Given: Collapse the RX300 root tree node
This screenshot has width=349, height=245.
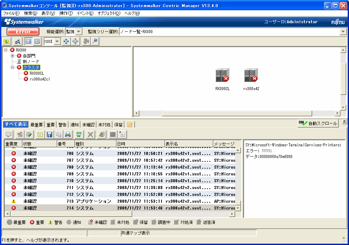Looking at the screenshot, I should (5, 50).
